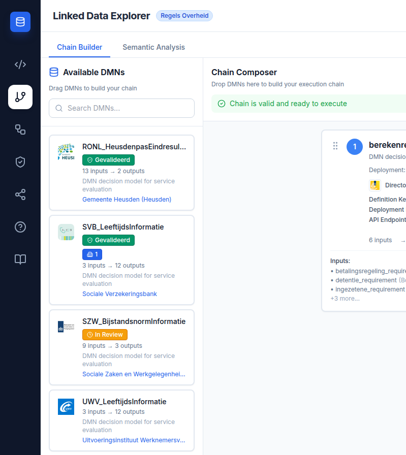Select the UWV_LeeftijdsInformatie card title

pyautogui.click(x=124, y=402)
